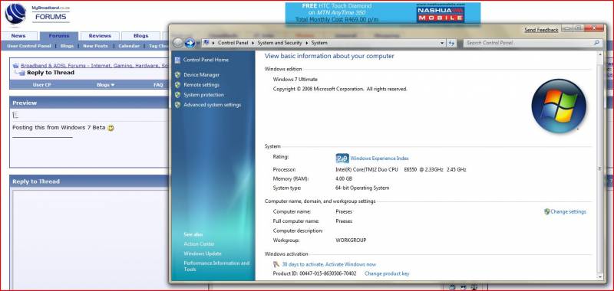
Task: Select User Control Panel in the forum submenu
Action: pos(29,46)
